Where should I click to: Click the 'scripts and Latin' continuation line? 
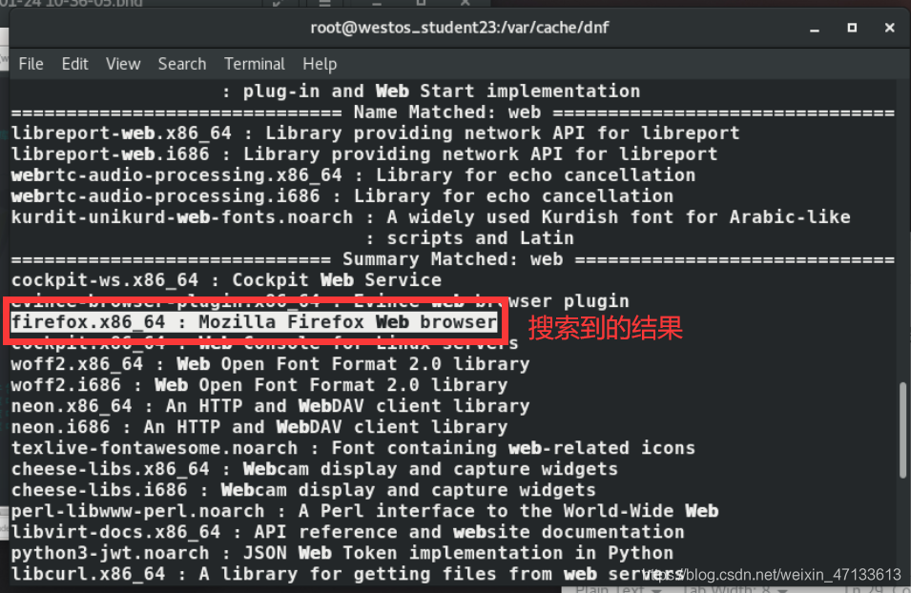470,238
